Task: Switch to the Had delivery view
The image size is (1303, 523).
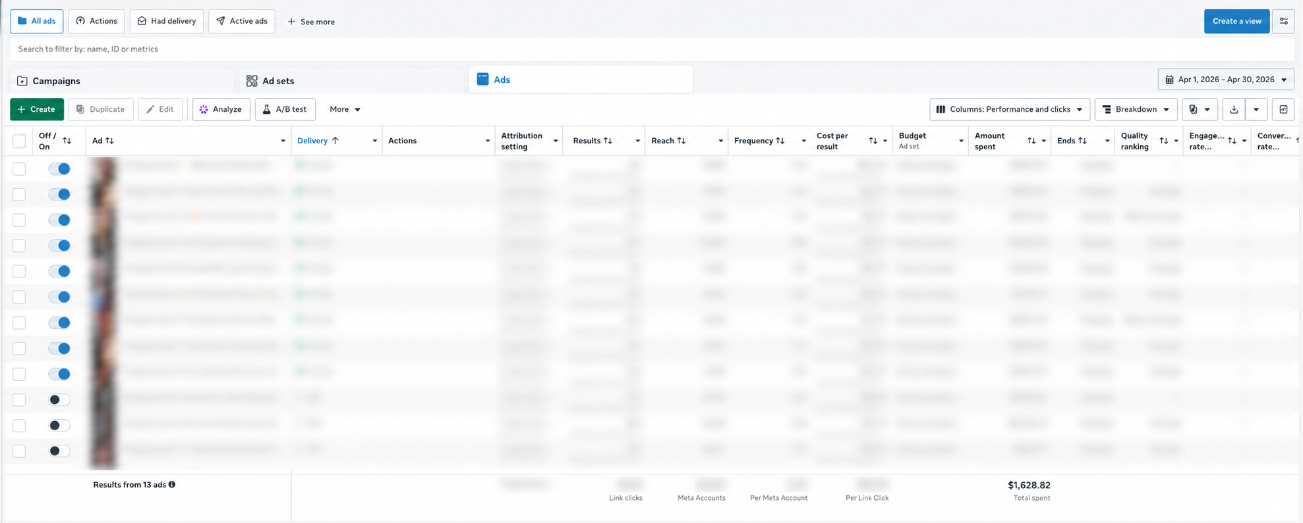Action: point(167,21)
